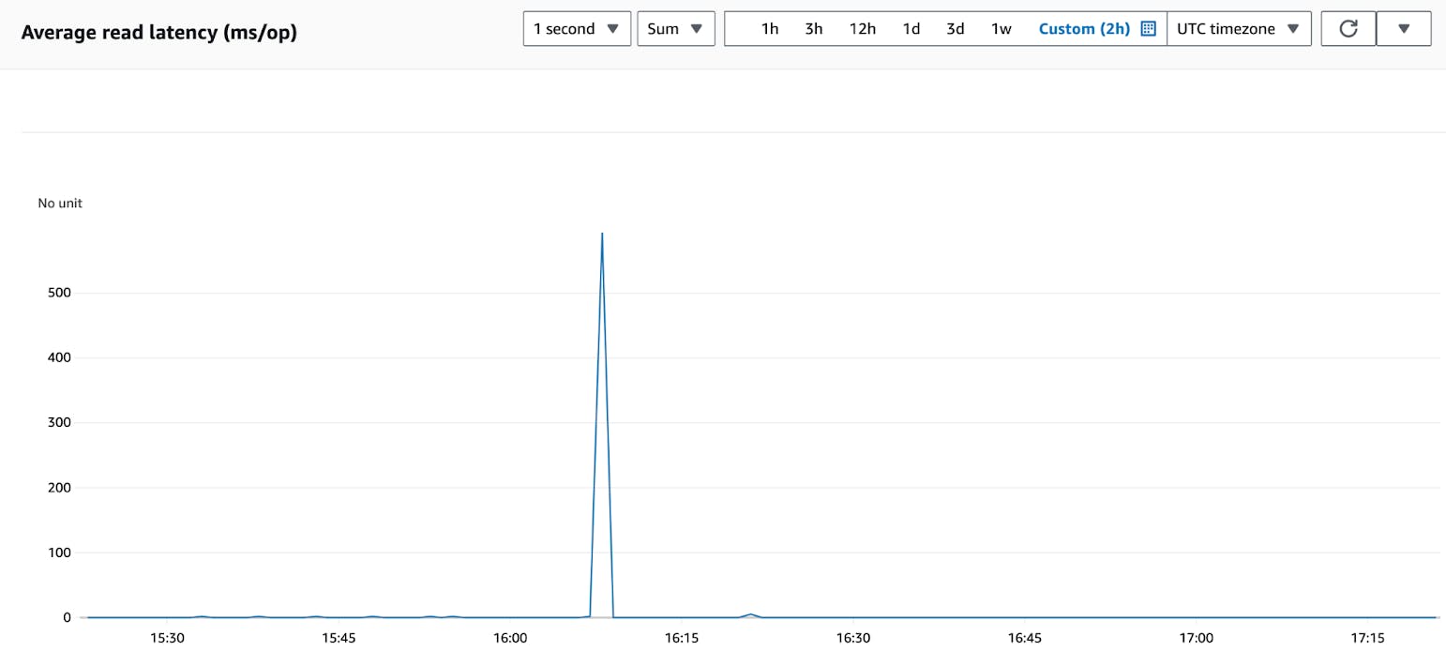Image resolution: width=1446 pixels, height=651 pixels.
Task: Click the 16:45 x-axis label
Action: pyautogui.click(x=1025, y=638)
